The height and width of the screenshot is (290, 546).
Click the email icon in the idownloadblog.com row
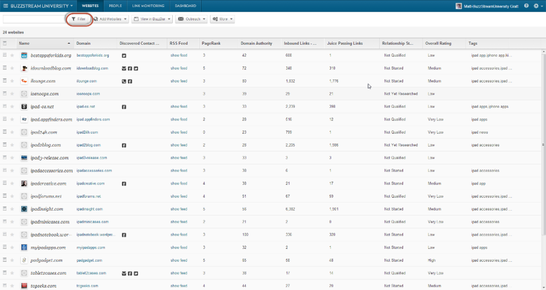point(124,68)
